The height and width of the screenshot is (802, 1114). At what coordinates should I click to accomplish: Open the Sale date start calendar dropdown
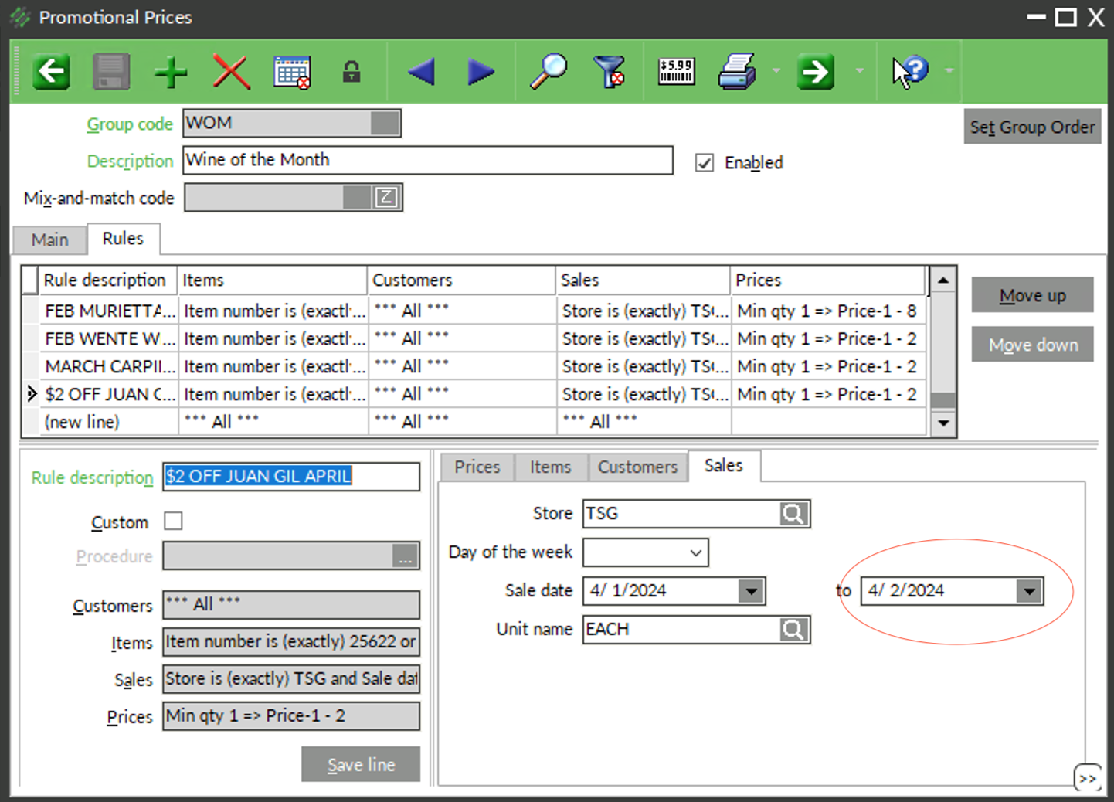tap(750, 592)
